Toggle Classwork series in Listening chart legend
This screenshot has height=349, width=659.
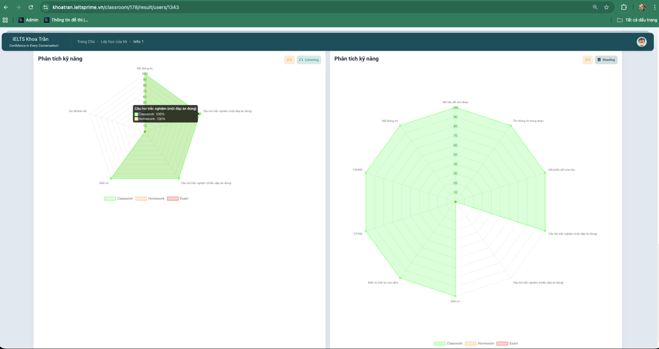coord(118,199)
